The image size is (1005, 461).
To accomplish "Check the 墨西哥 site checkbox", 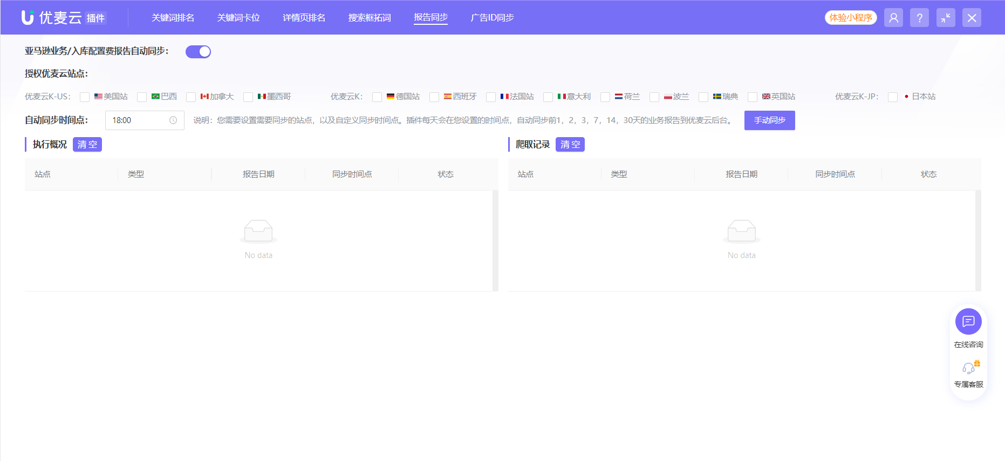I will (x=248, y=97).
